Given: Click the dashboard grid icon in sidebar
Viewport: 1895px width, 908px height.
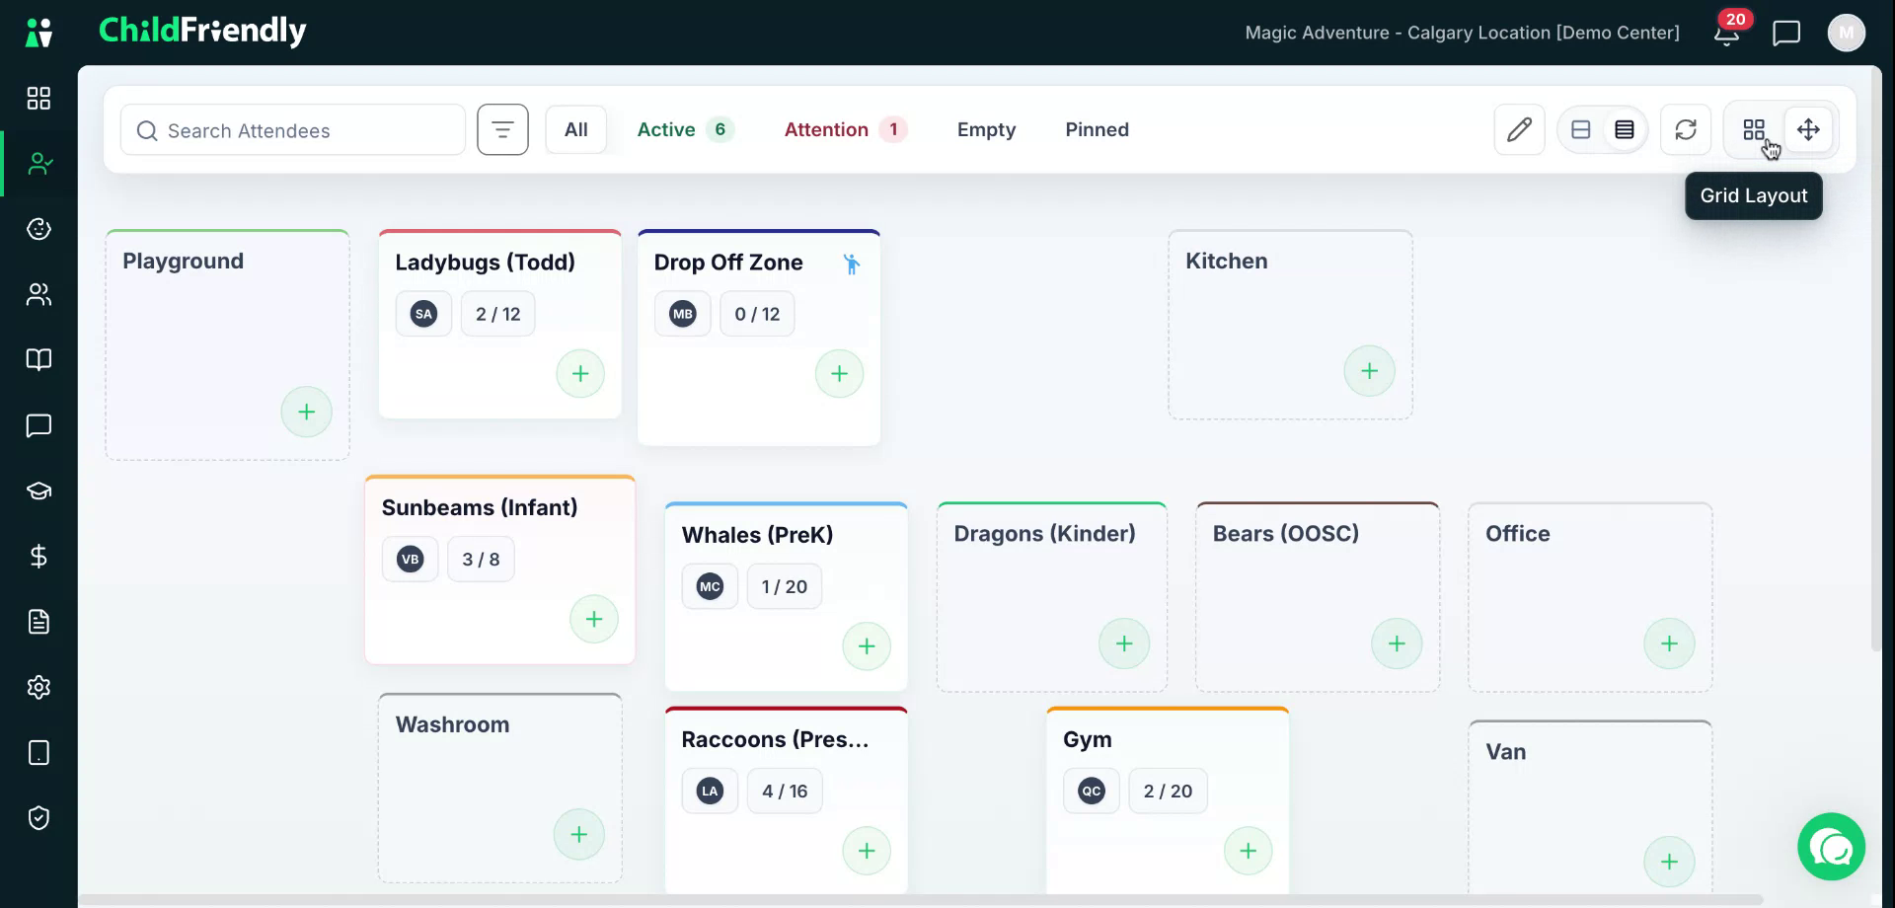Looking at the screenshot, I should point(38,98).
